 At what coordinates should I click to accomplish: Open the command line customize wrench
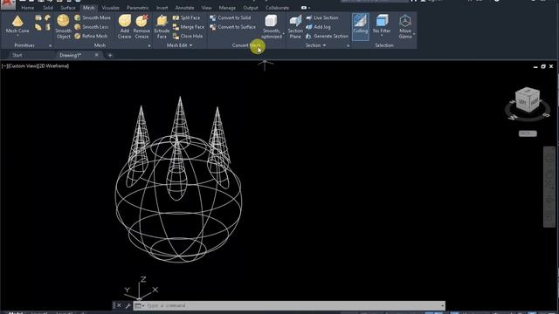click(128, 305)
